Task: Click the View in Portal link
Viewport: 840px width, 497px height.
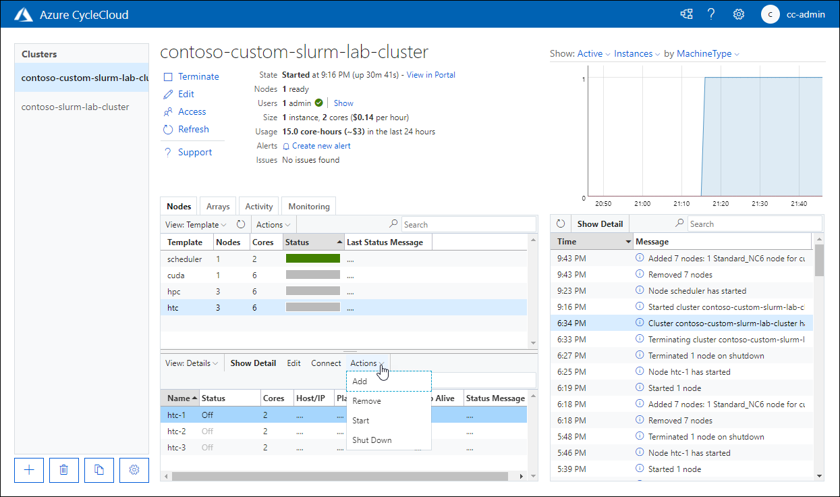Action: click(430, 75)
